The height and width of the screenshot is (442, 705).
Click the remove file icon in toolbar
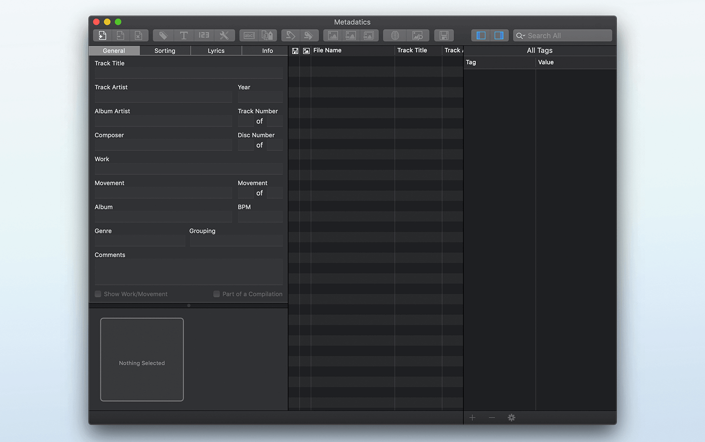(x=120, y=35)
